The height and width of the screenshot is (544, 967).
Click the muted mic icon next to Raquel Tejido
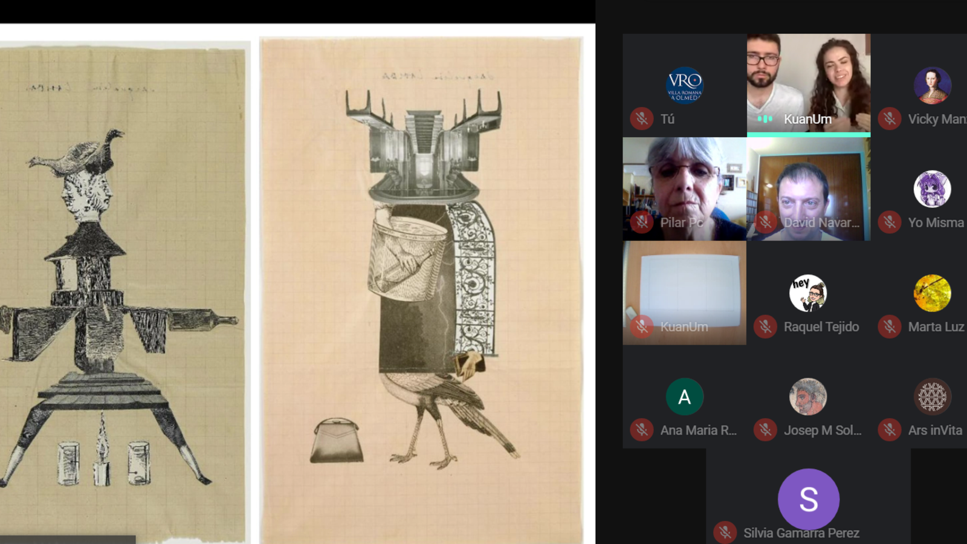765,326
